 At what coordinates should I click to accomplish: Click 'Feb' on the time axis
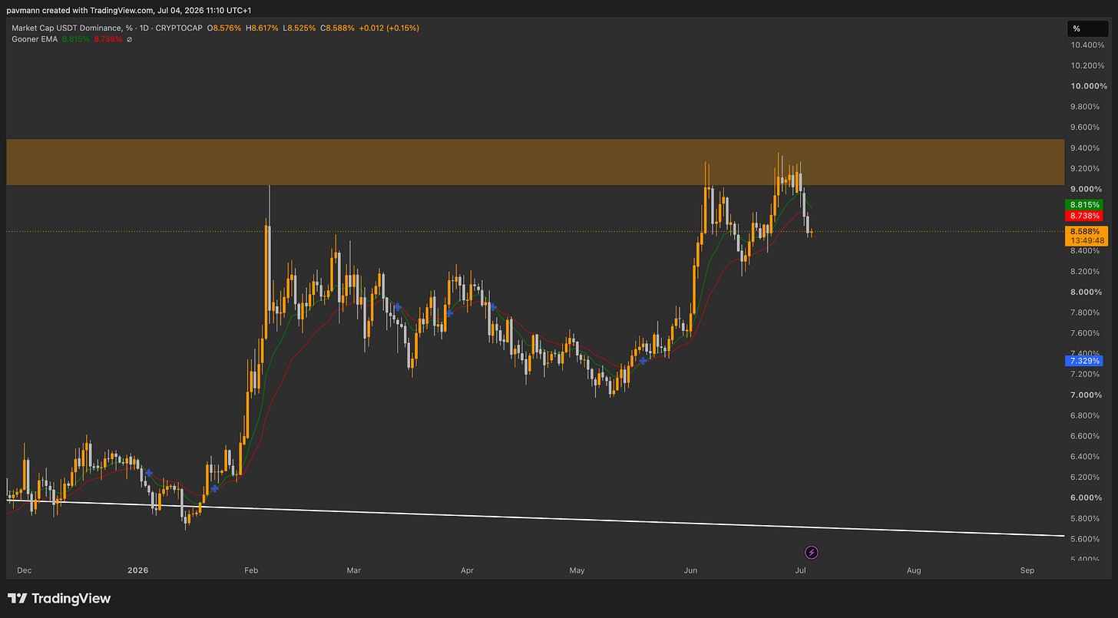pyautogui.click(x=253, y=570)
